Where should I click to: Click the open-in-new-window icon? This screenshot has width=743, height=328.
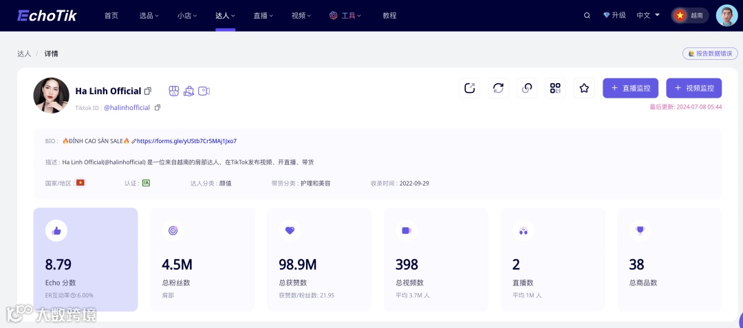pyautogui.click(x=470, y=88)
